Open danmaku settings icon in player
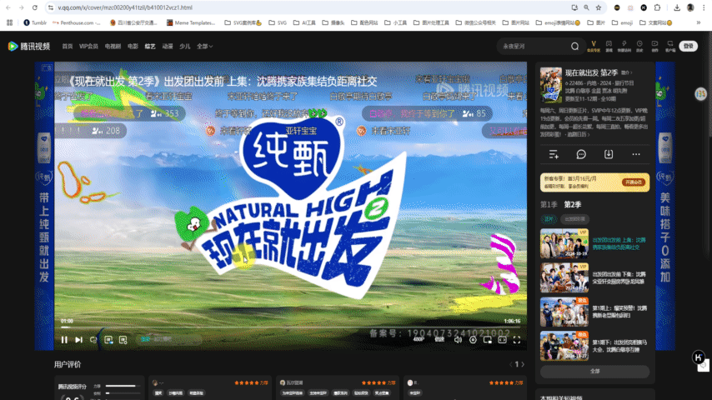 (x=123, y=340)
